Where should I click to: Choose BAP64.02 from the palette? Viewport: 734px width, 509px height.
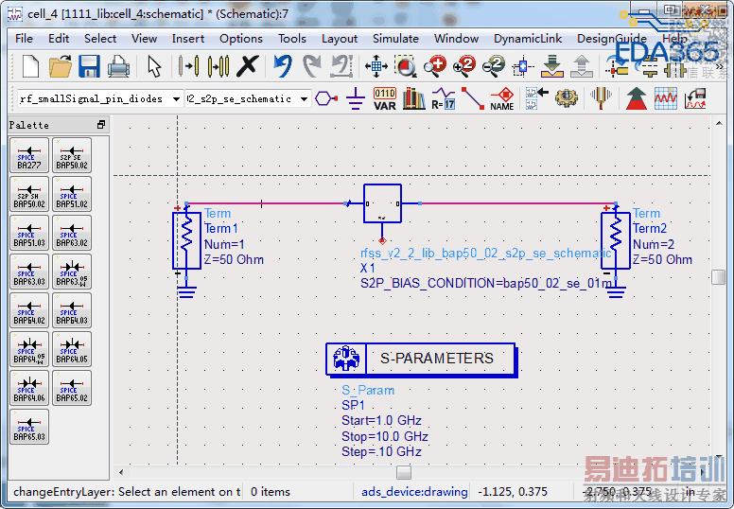click(29, 310)
